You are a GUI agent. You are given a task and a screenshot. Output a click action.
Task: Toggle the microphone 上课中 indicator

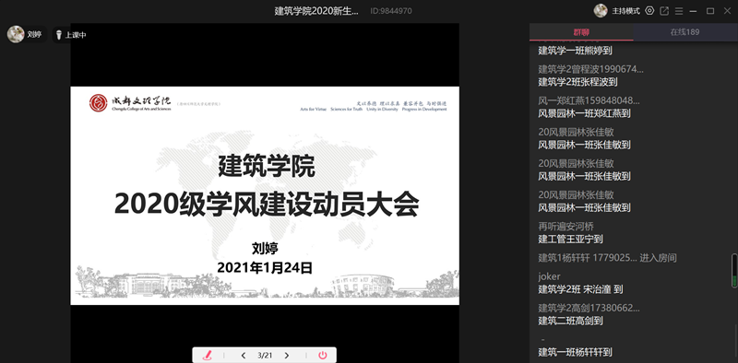[x=71, y=35]
